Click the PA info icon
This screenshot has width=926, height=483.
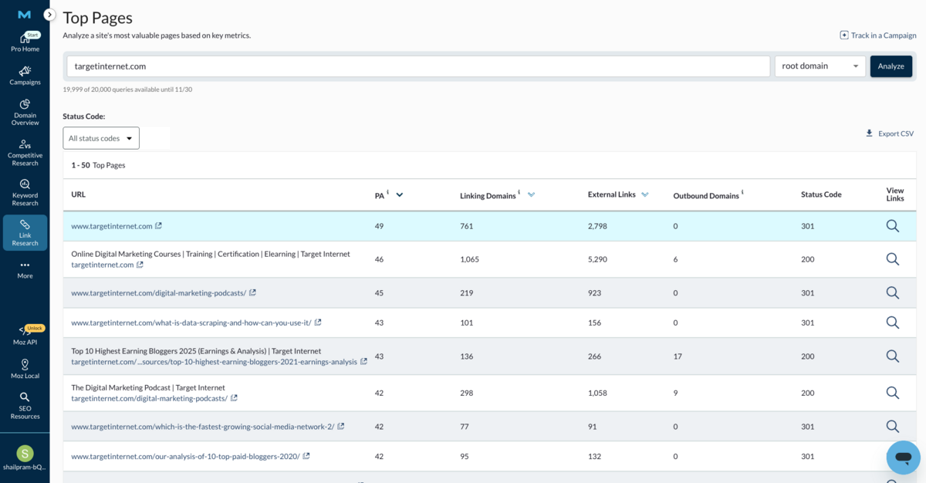(x=388, y=193)
